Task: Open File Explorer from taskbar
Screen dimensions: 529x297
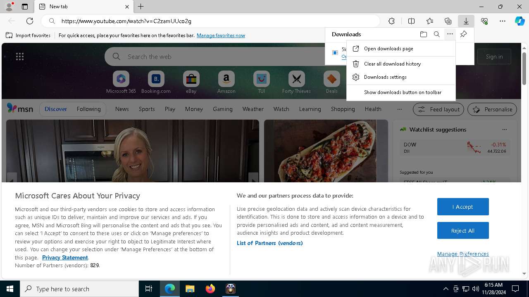Action: coord(190,289)
